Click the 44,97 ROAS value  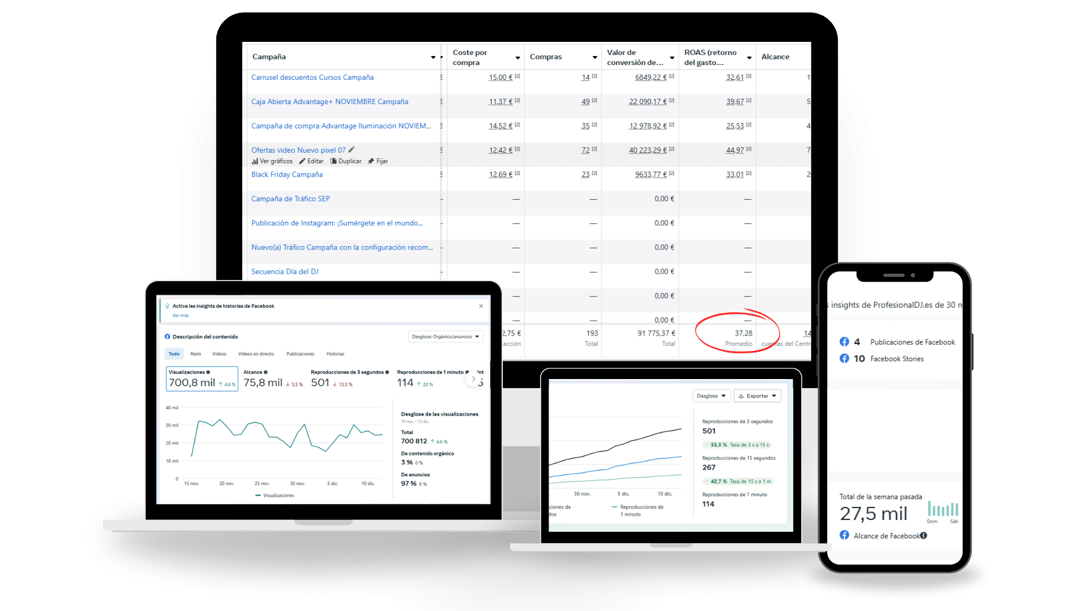click(735, 150)
